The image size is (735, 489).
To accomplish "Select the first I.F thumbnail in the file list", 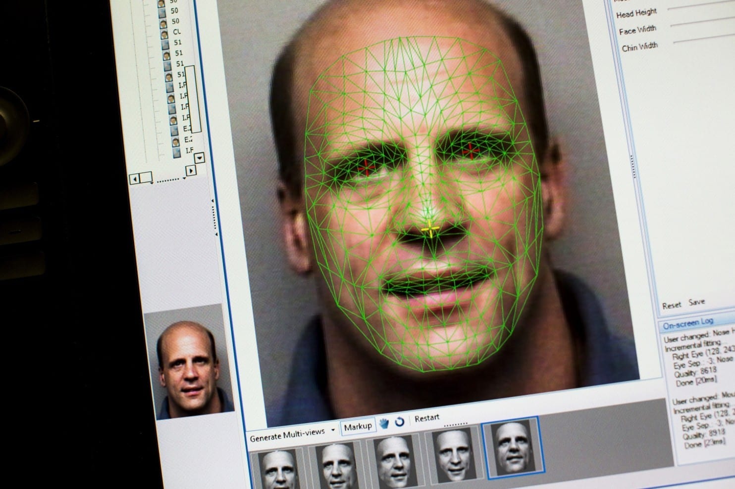I will (170, 88).
